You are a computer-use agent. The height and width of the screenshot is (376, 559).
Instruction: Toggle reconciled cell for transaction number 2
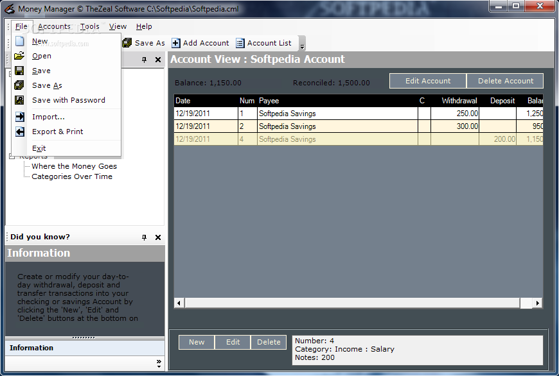click(424, 126)
